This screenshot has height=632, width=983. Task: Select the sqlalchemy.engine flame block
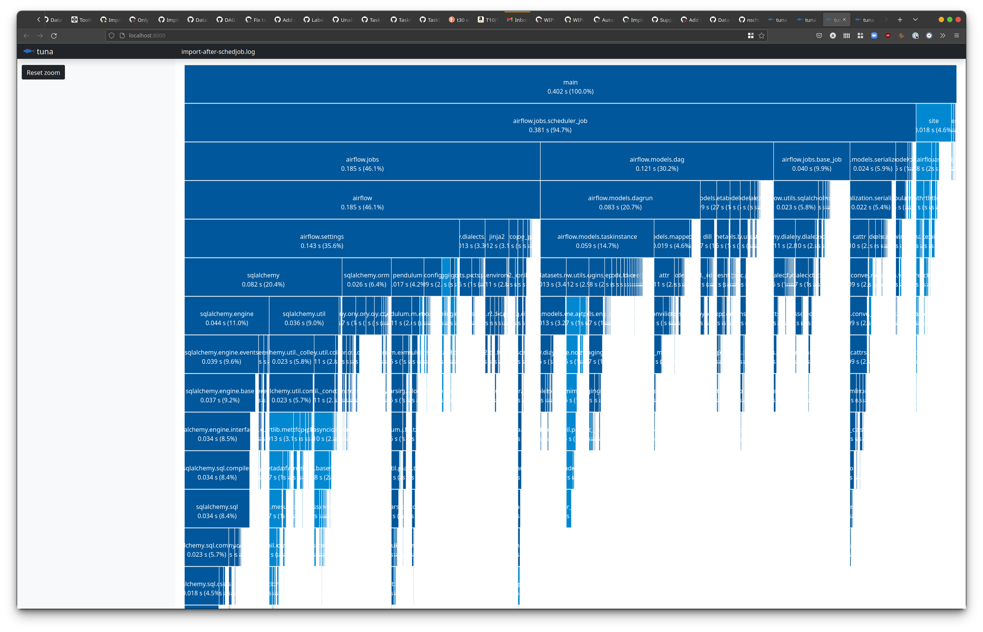pos(226,318)
